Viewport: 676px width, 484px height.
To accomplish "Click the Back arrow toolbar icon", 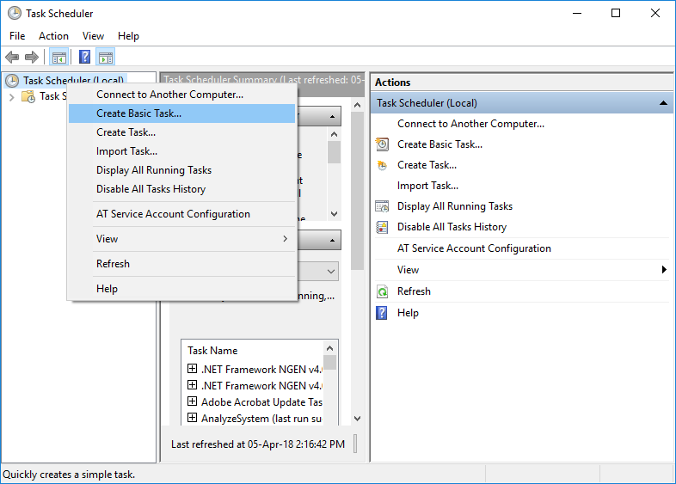I will pos(12,58).
